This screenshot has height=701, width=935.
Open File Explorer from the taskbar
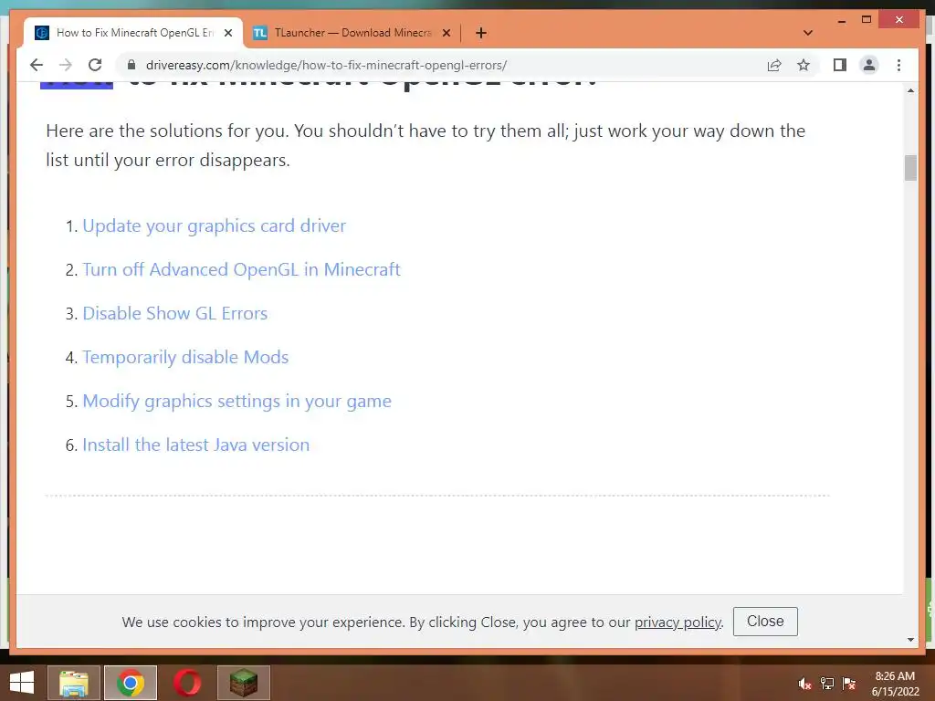(74, 683)
